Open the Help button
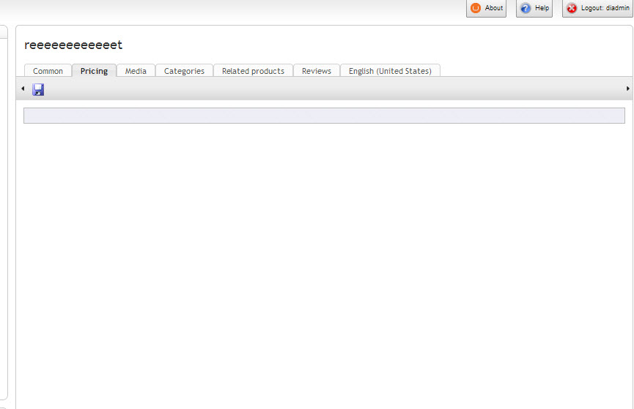This screenshot has height=409, width=634. point(534,8)
